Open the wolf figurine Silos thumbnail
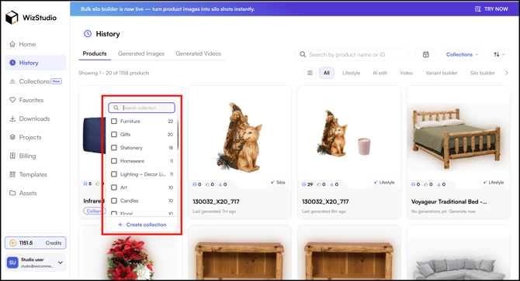Screen dimensions: 520x281 pyautogui.click(x=240, y=137)
